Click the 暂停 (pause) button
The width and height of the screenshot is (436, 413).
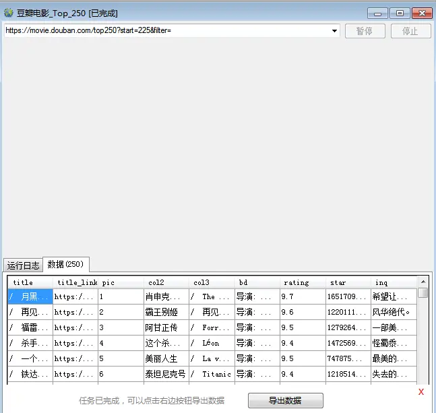[x=365, y=31]
